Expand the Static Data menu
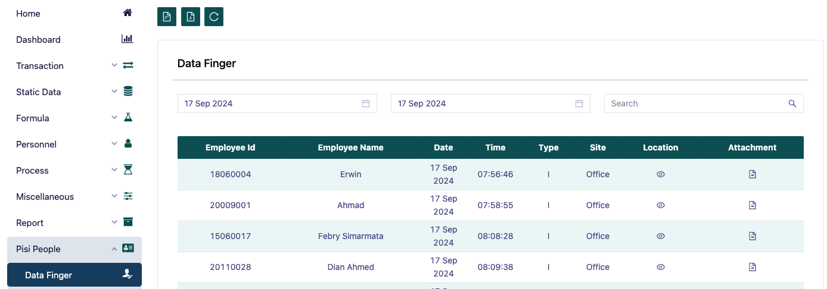The height and width of the screenshot is (289, 827). (x=74, y=92)
